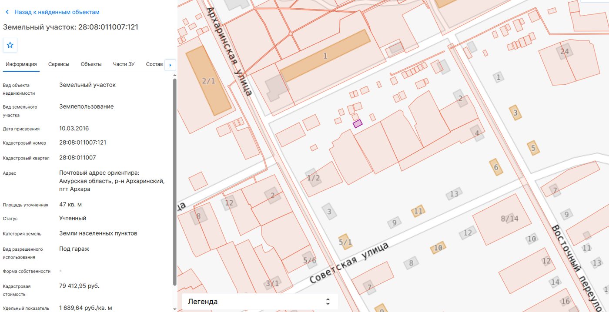Screen dimensions: 609x312
Task: Switch to the Части ЗУ tab
Action: (x=124, y=64)
